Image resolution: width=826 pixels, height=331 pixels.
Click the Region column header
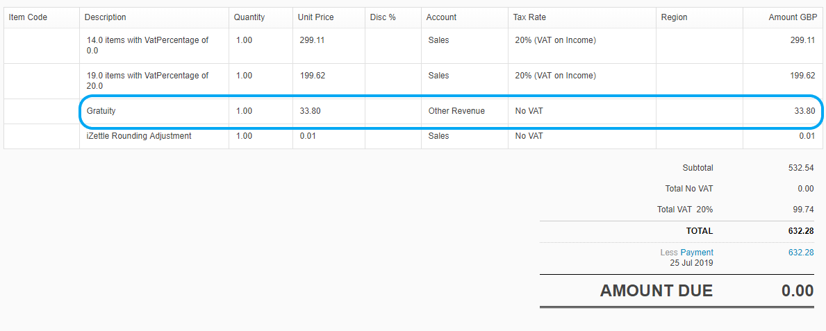(674, 17)
